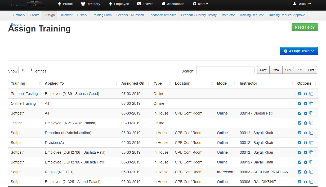Sort table by Training column

tap(18, 83)
